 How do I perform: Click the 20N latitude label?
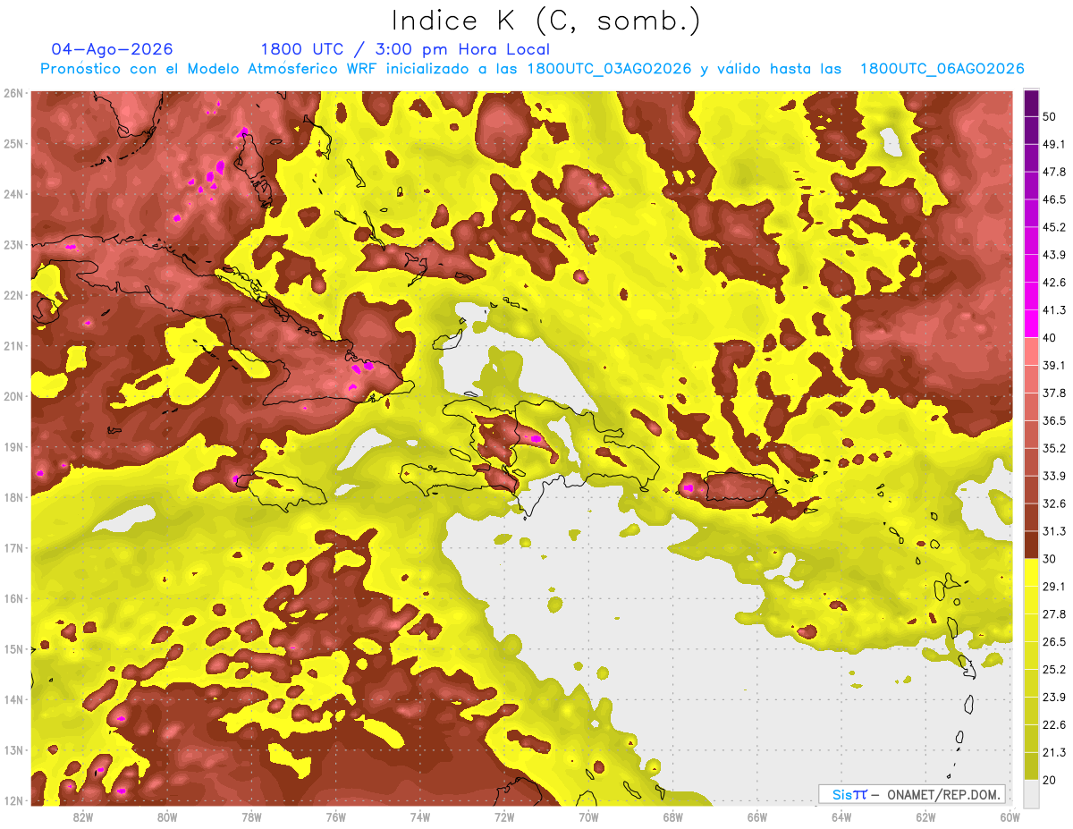point(13,396)
